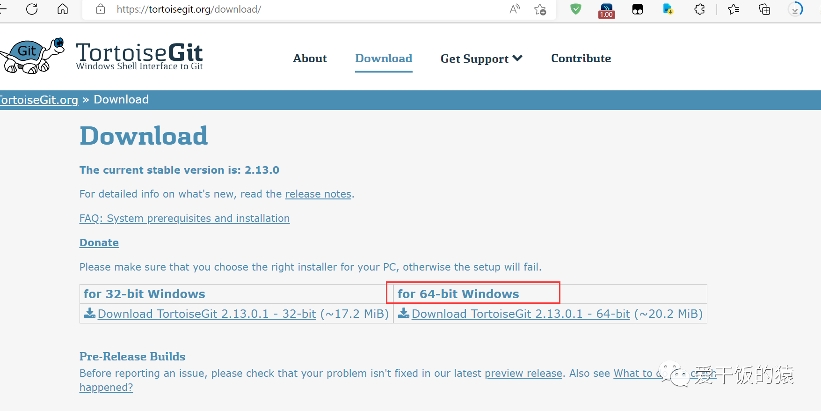Click the TortoiseGit turtle logo

pyautogui.click(x=32, y=56)
